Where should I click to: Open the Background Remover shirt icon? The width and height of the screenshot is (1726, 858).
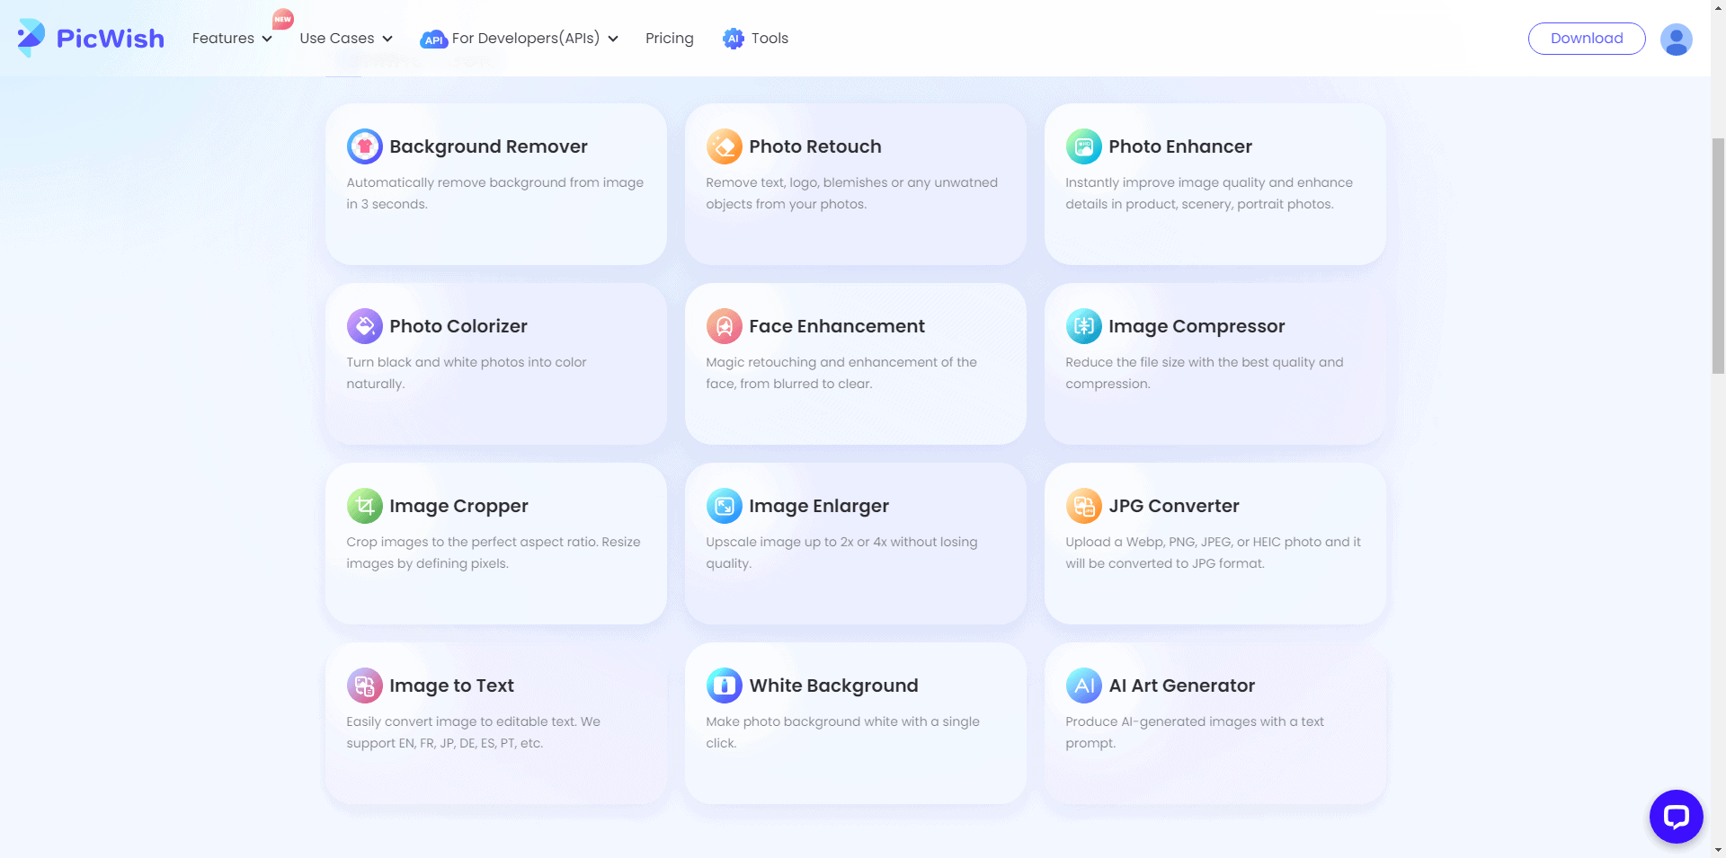pos(365,146)
